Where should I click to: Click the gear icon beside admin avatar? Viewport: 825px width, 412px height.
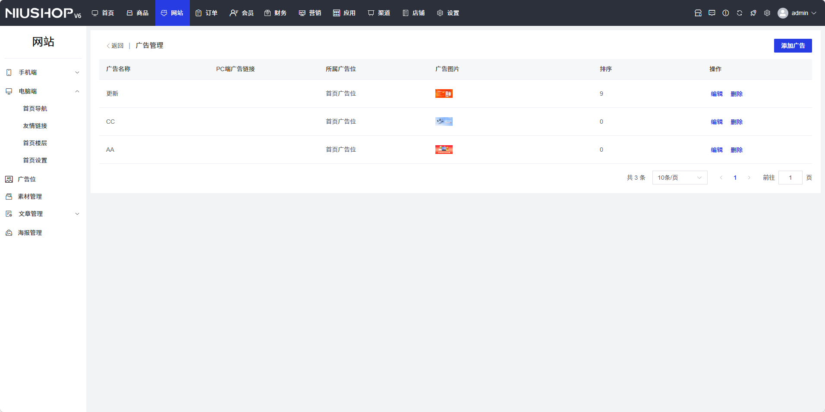(767, 13)
